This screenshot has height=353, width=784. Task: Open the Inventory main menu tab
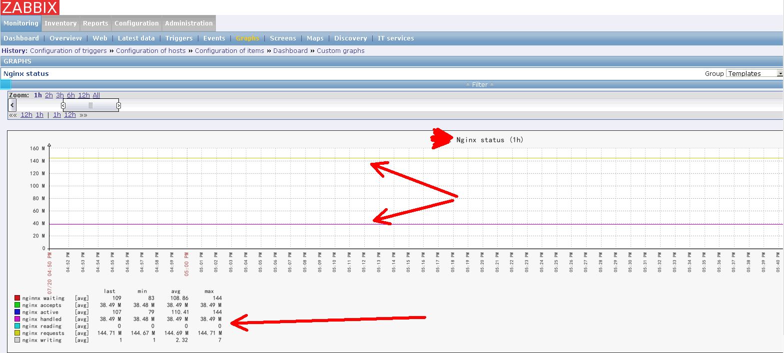tap(60, 23)
